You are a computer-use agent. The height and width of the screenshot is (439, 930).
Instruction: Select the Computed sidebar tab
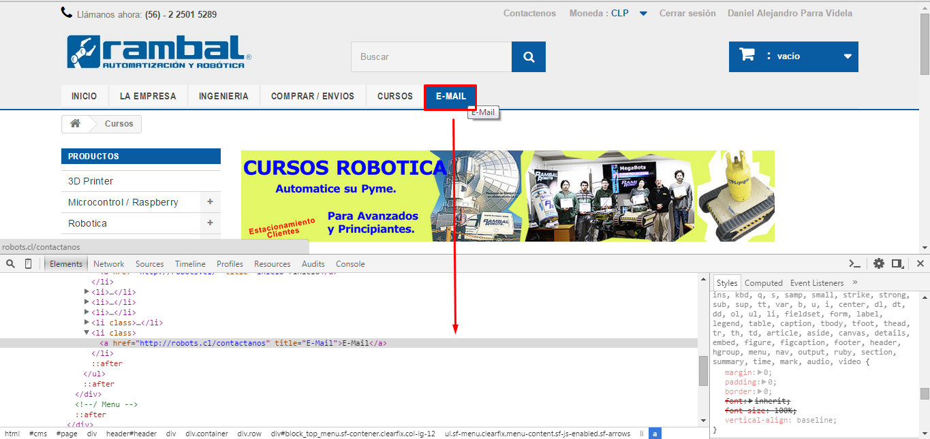pos(764,283)
